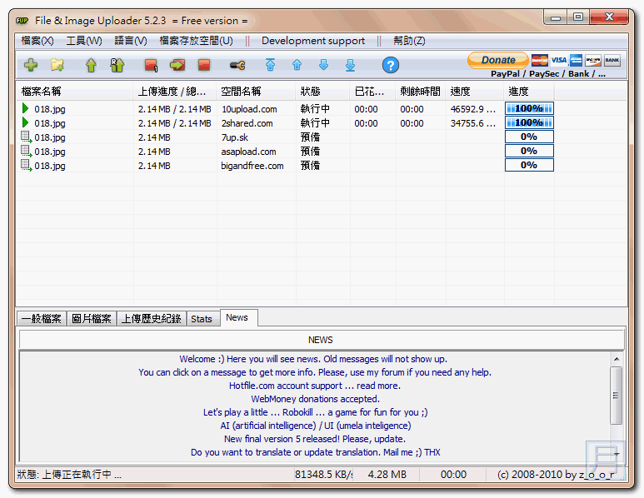Click the MasterCard payment icon

tap(540, 60)
